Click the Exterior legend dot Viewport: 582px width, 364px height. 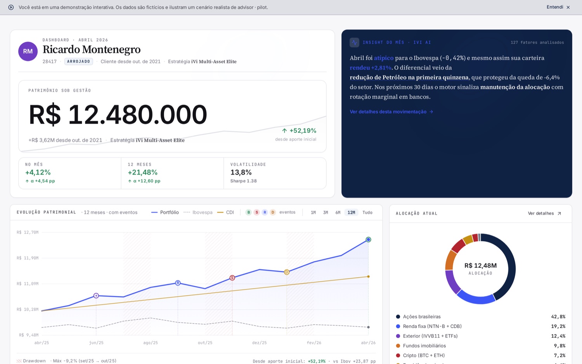398,336
